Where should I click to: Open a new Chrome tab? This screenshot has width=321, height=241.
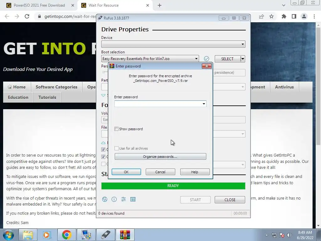(160, 5)
